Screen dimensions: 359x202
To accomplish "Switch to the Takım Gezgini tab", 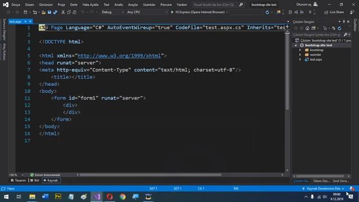I will coord(321,181).
